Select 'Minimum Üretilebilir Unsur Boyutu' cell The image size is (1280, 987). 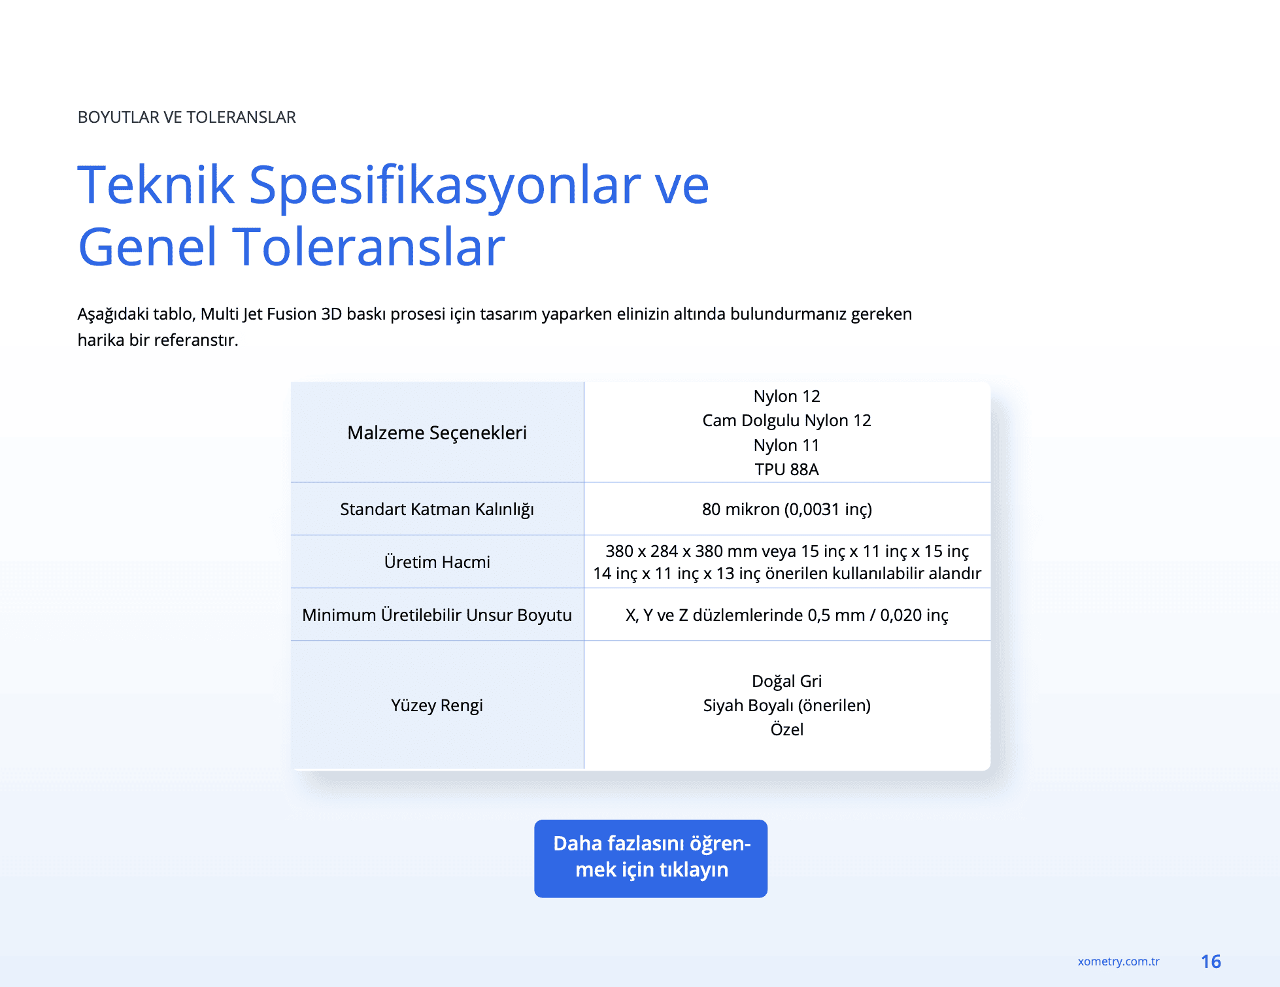(437, 615)
